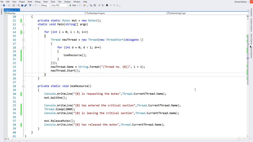The width and height of the screenshot is (253, 142).
Task: Click the AM account avatar badge
Action: (252, 2)
